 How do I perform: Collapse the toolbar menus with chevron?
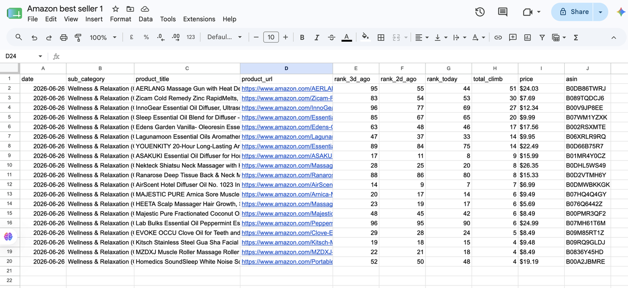pyautogui.click(x=613, y=37)
